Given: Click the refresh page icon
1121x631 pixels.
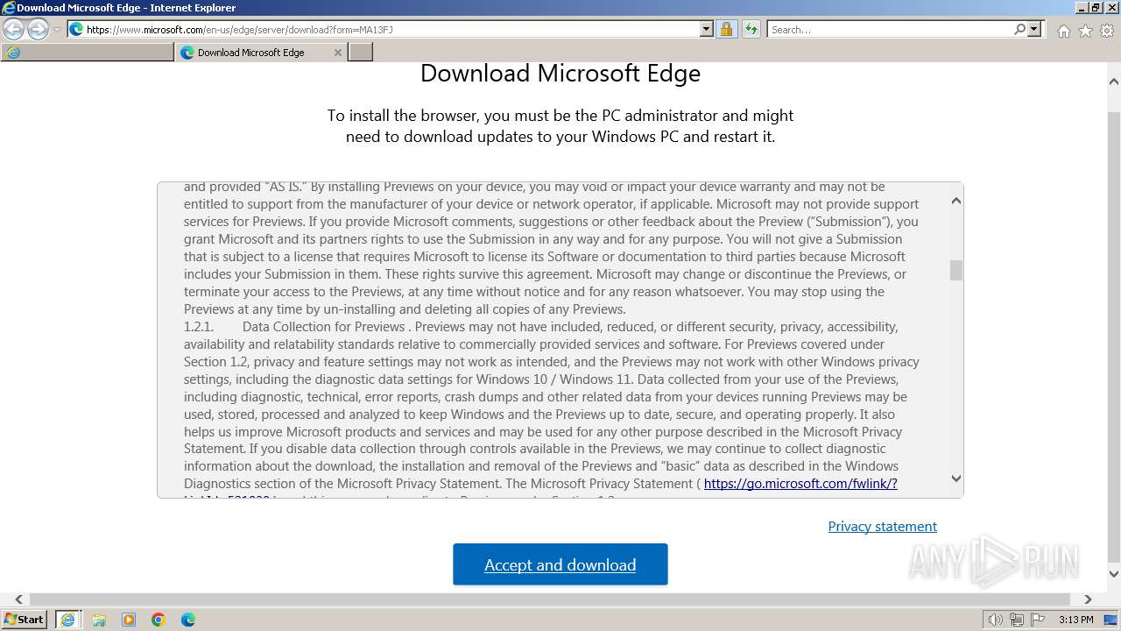Looking at the screenshot, I should (x=751, y=29).
